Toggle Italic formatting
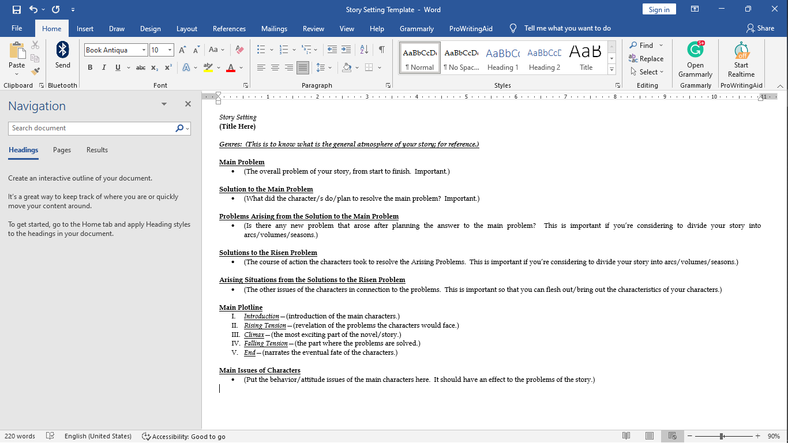788x443 pixels. coord(104,68)
